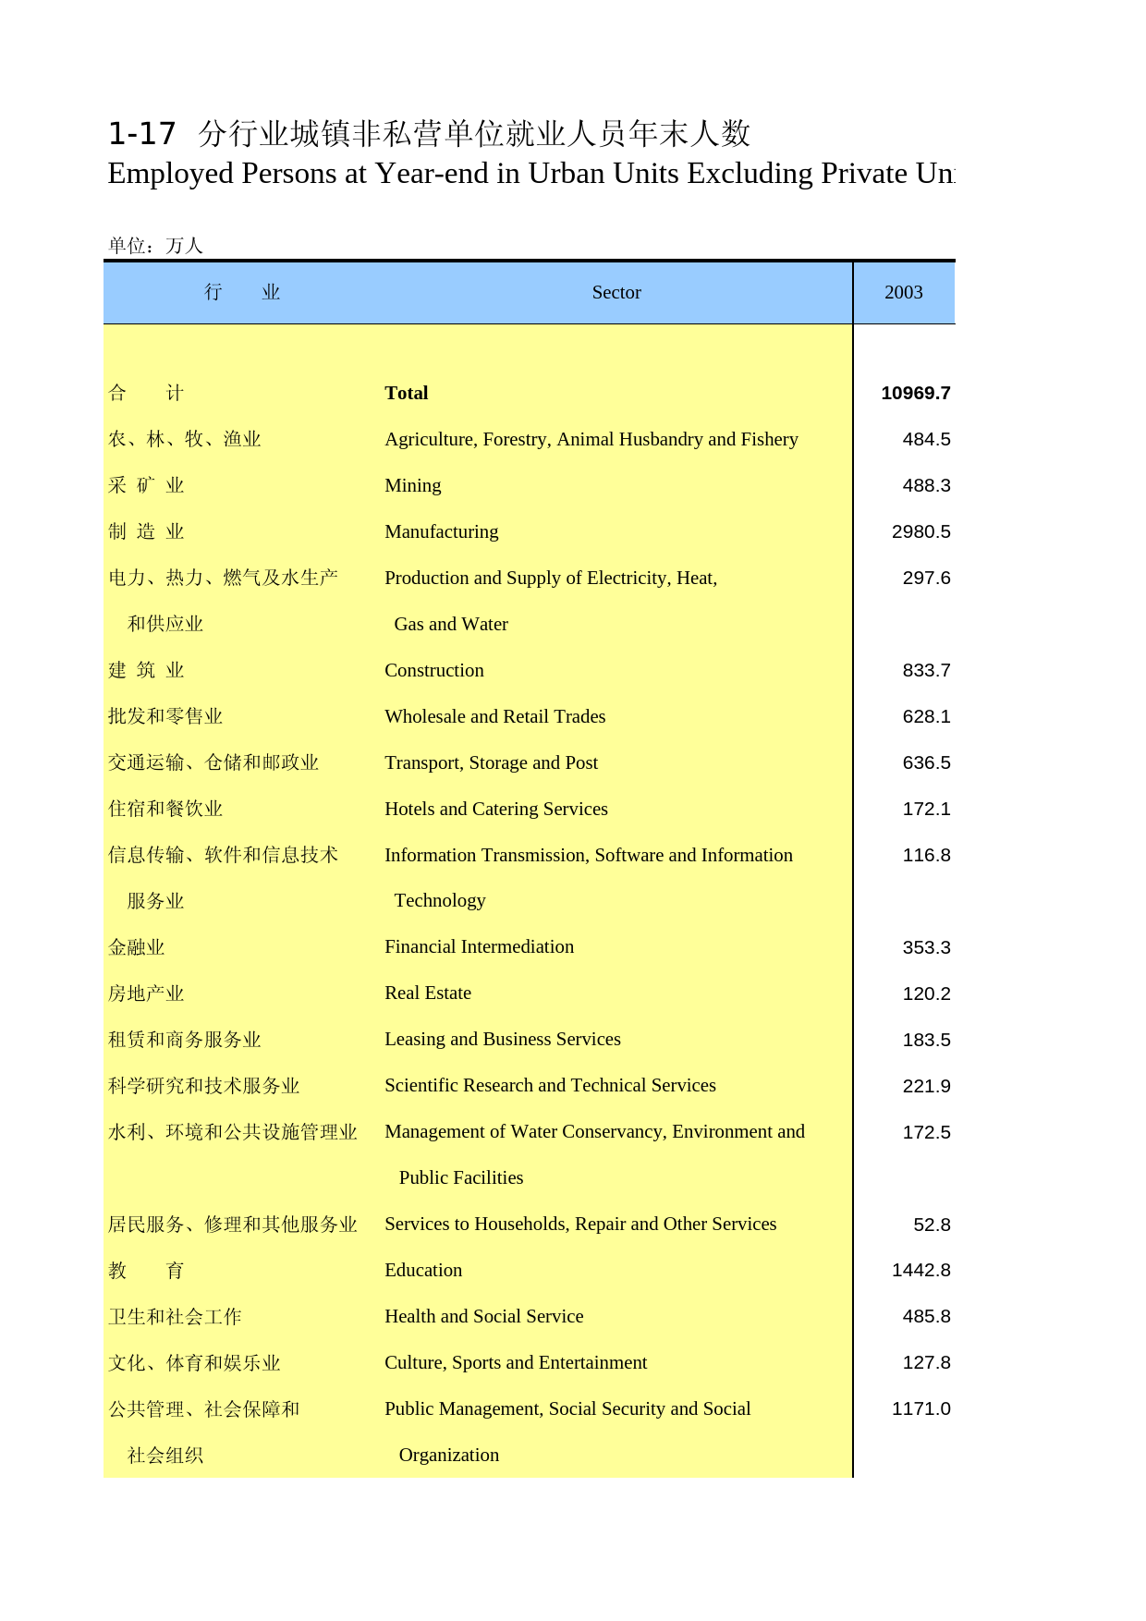This screenshot has height=1621, width=1146.
Task: Select the value 353.3
Action: (926, 947)
